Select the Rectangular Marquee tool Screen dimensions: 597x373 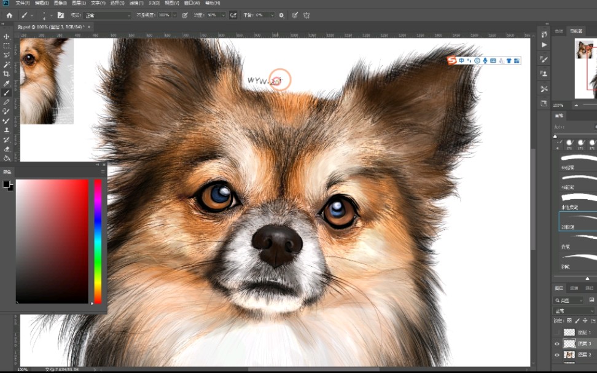pos(7,46)
